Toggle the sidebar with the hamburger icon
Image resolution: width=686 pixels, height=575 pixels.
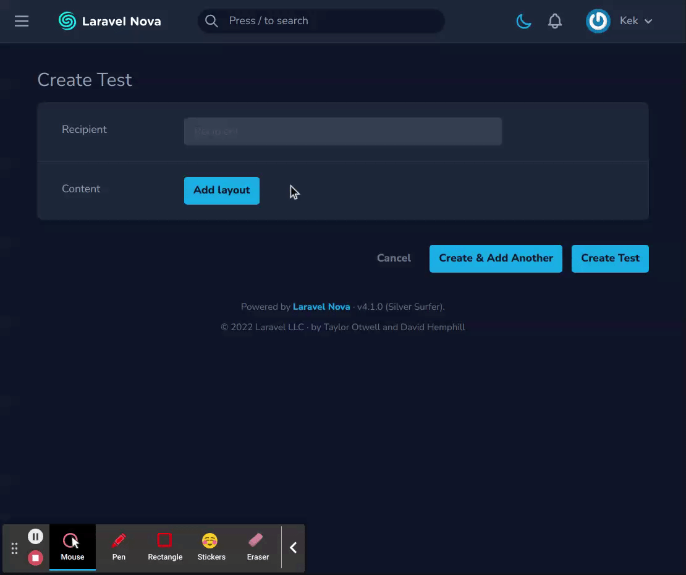(22, 20)
